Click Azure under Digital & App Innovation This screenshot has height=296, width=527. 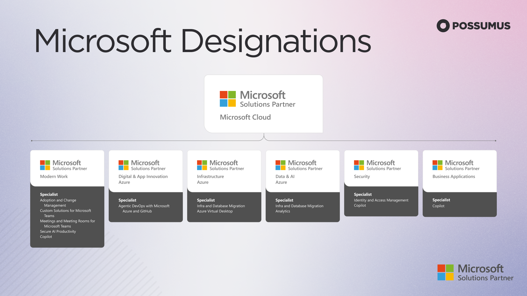coord(124,182)
